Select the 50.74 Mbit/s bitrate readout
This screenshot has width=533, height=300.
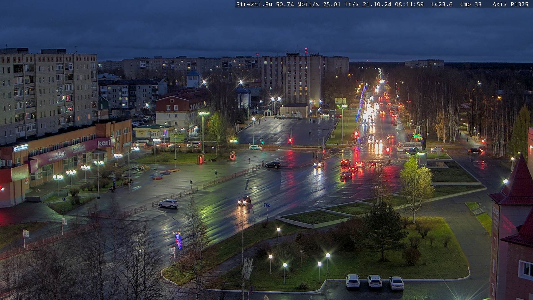(297, 4)
